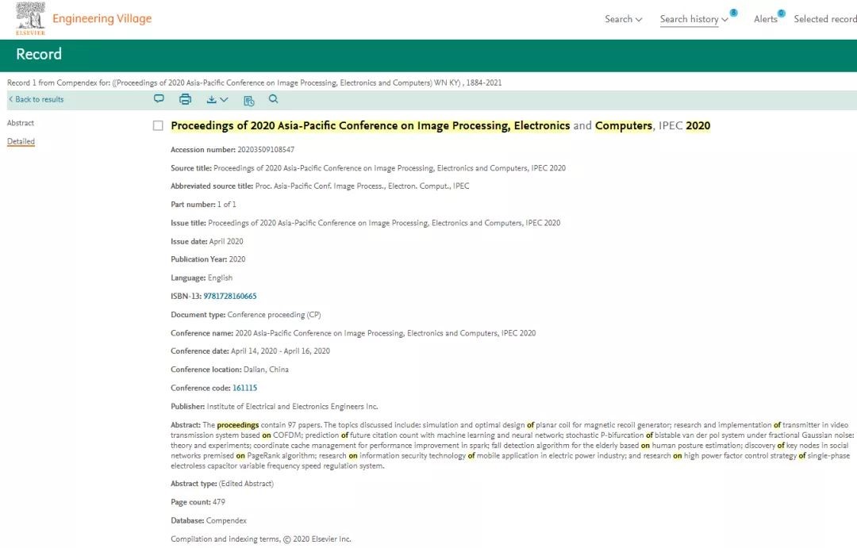857x548 pixels.
Task: Click the record title Proceedings of 2020 Asia-Pacific Conference
Action: pyautogui.click(x=440, y=125)
